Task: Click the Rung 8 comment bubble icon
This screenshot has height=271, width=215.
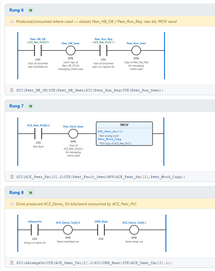Action: [x=12, y=204]
